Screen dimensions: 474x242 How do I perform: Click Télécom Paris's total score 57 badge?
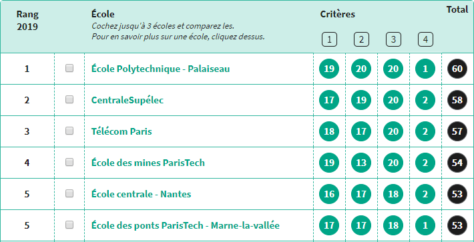click(457, 131)
